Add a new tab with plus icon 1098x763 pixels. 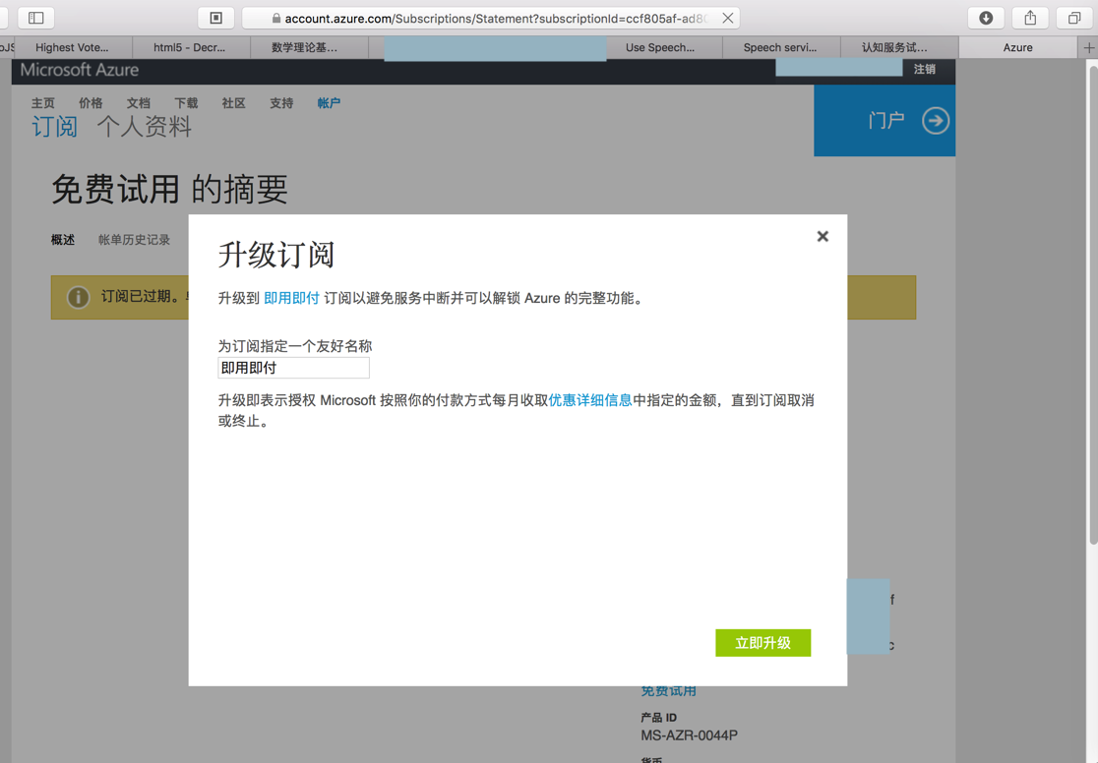(x=1088, y=47)
